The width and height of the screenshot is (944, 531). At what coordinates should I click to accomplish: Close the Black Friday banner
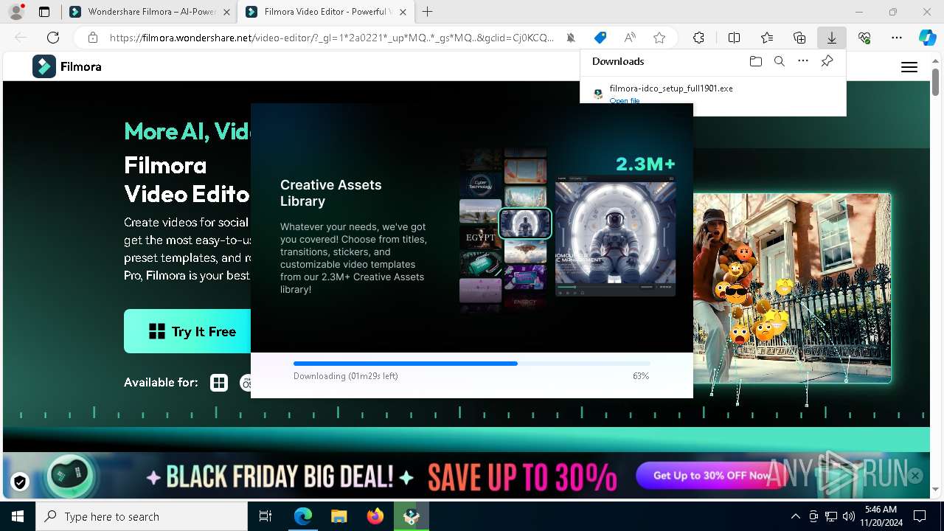coord(915,476)
